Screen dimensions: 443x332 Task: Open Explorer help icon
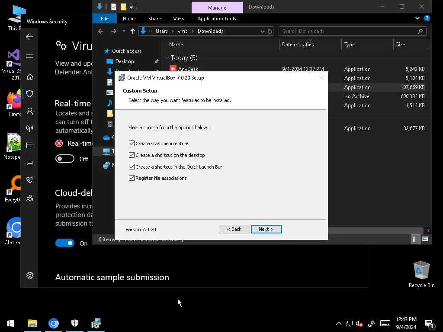click(x=427, y=18)
